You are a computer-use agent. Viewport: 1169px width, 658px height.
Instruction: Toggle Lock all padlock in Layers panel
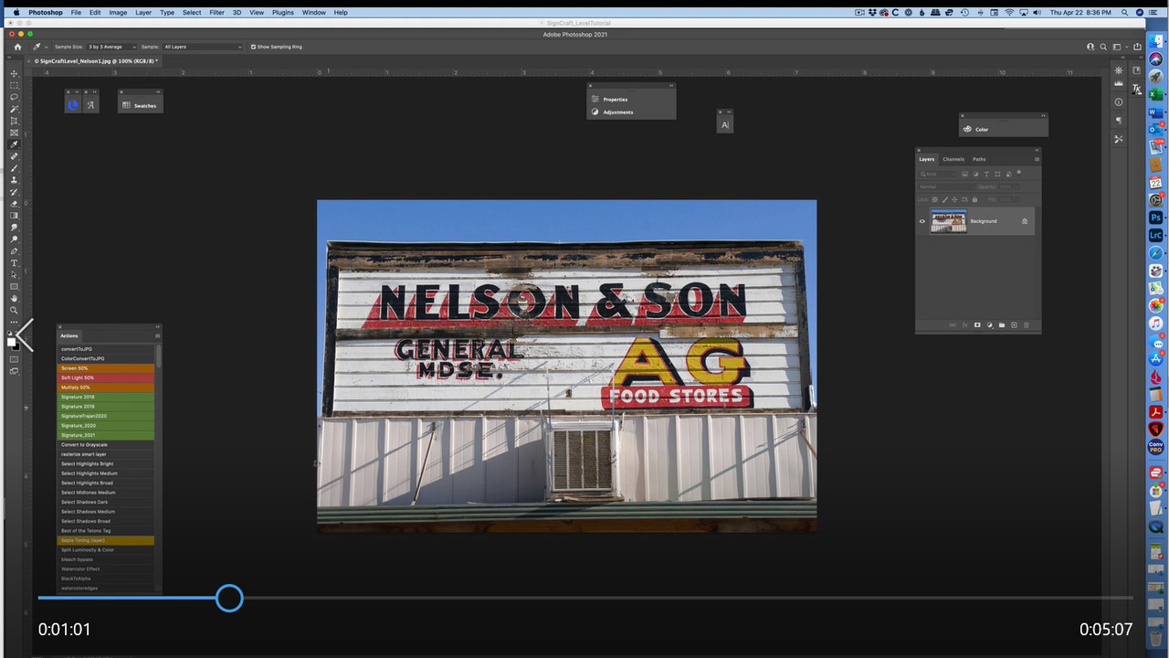[974, 199]
